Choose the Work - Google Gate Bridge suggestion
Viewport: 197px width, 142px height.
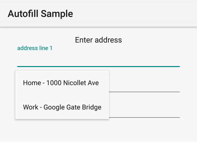coord(62,107)
